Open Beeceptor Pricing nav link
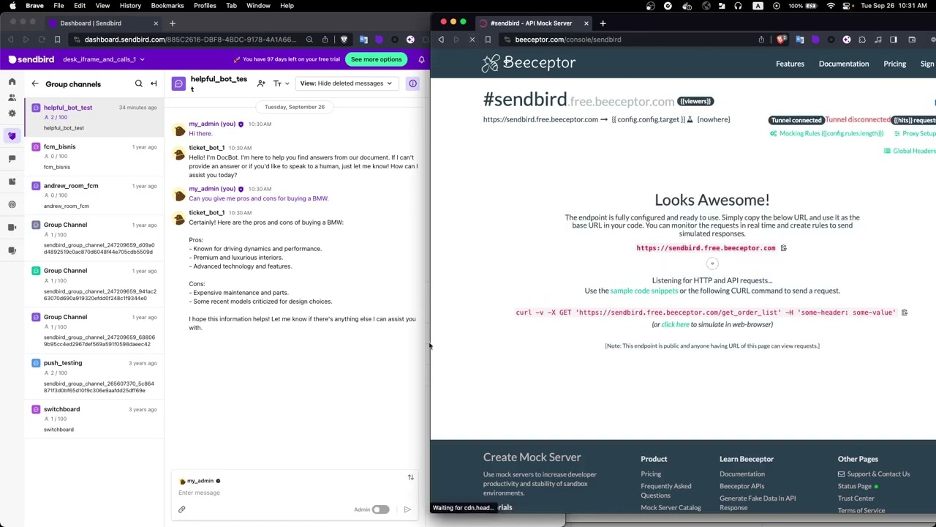Image resolution: width=936 pixels, height=527 pixels. [x=894, y=64]
